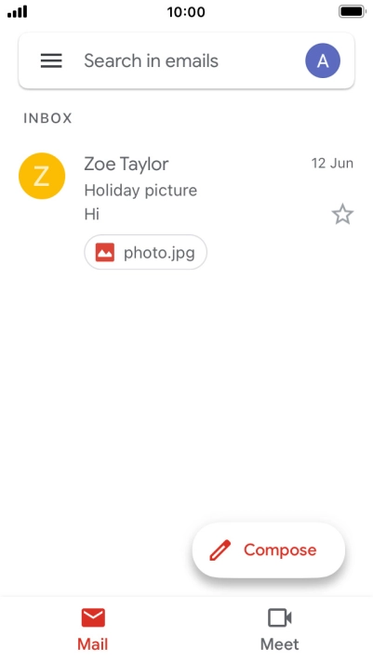This screenshot has height=662, width=373.
Task: Click Zoe Taylor's yellow Z avatar
Action: (42, 176)
